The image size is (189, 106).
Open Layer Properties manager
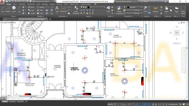(76, 10)
